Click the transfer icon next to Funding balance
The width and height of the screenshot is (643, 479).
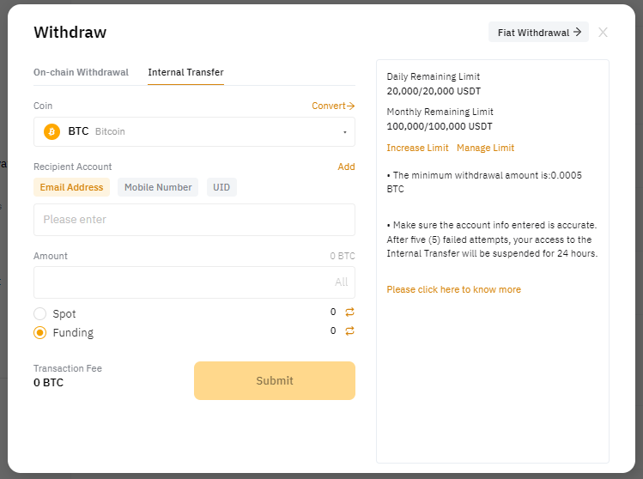point(349,331)
